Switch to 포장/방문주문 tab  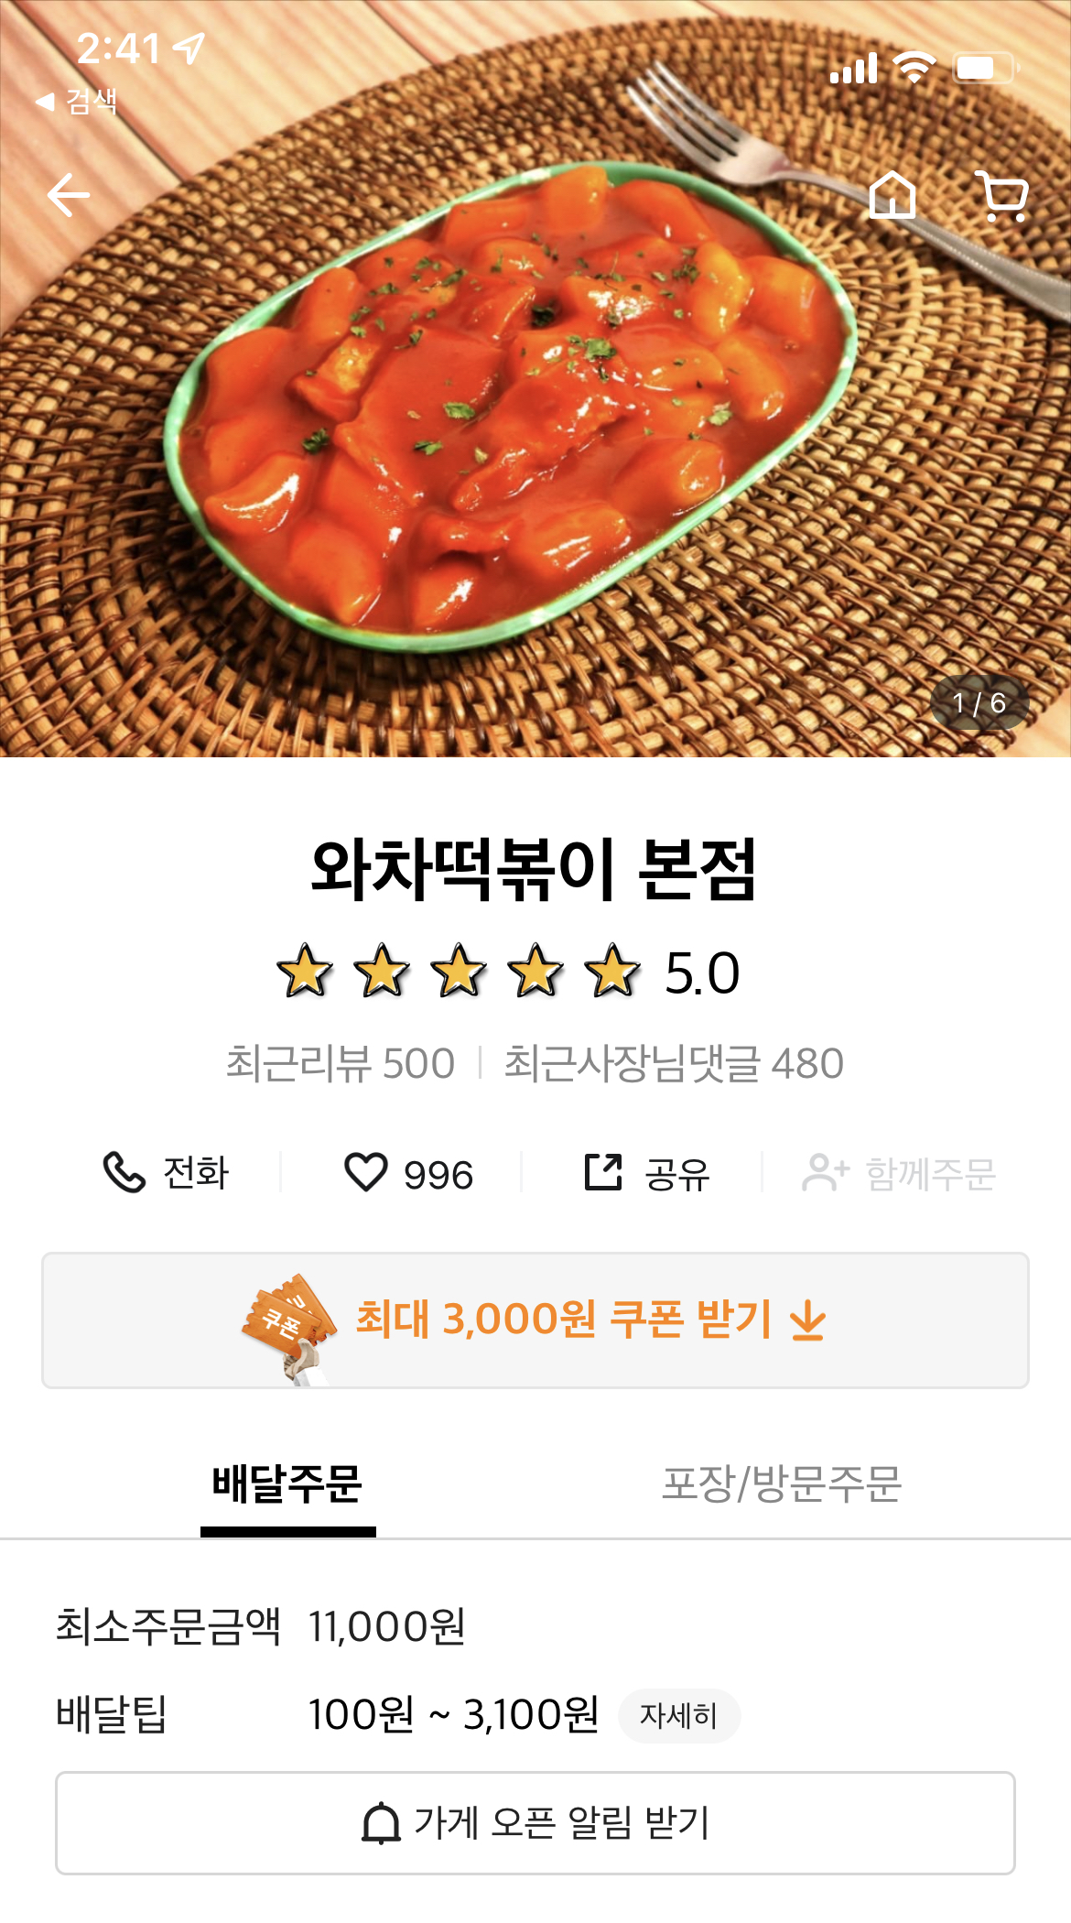pyautogui.click(x=782, y=1484)
